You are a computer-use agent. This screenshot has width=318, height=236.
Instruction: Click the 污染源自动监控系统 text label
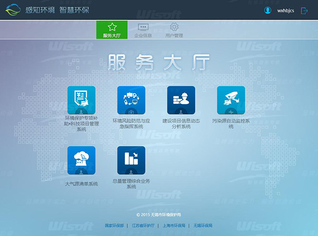231,124
